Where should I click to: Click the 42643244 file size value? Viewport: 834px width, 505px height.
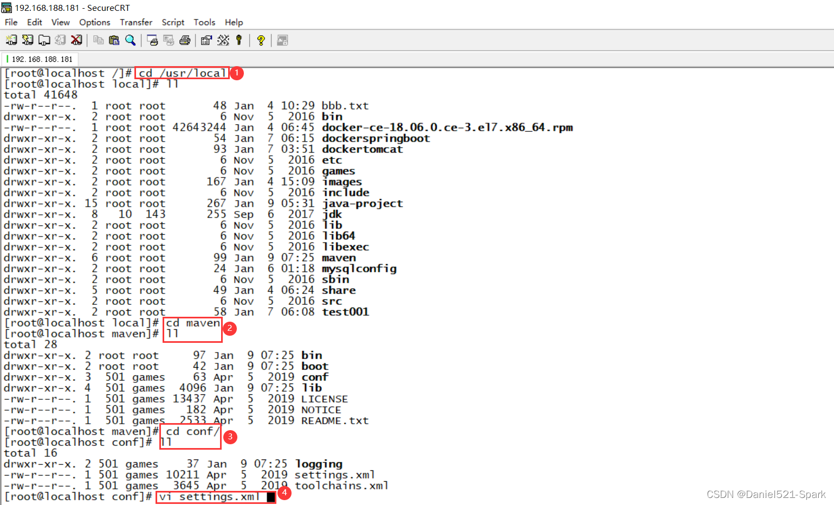coord(199,127)
